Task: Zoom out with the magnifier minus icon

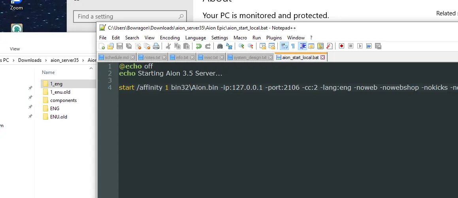Action: (x=250, y=46)
